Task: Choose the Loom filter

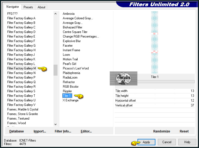Action: point(66,55)
